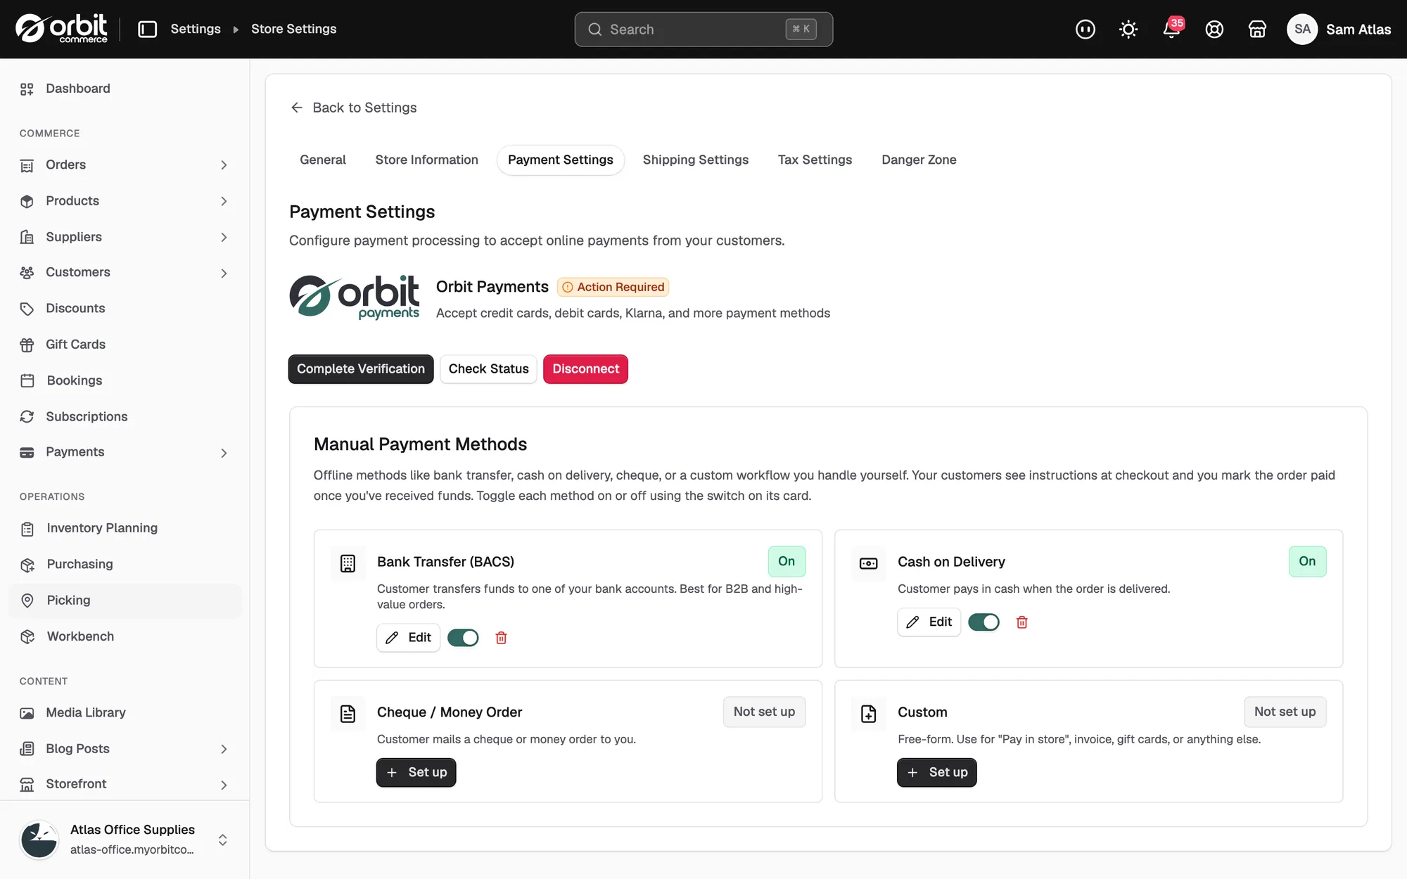1407x879 pixels.
Task: Toggle the sidebar panel icon
Action: (x=147, y=29)
